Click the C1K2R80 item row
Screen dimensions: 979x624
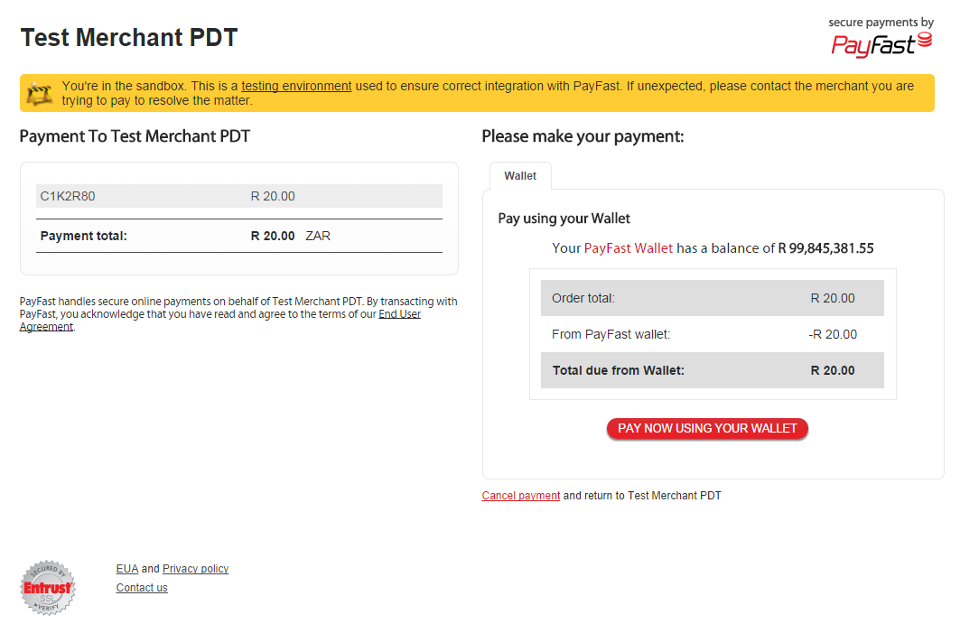239,196
